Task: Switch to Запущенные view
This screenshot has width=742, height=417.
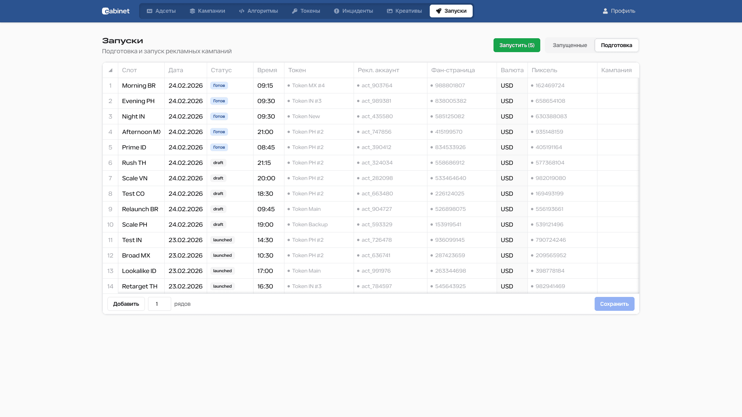Action: point(570,45)
